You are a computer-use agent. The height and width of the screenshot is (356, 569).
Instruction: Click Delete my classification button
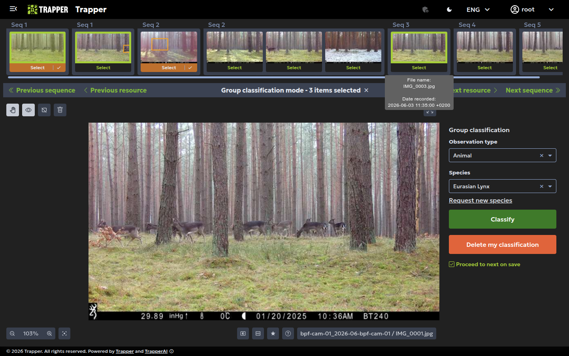(x=502, y=244)
